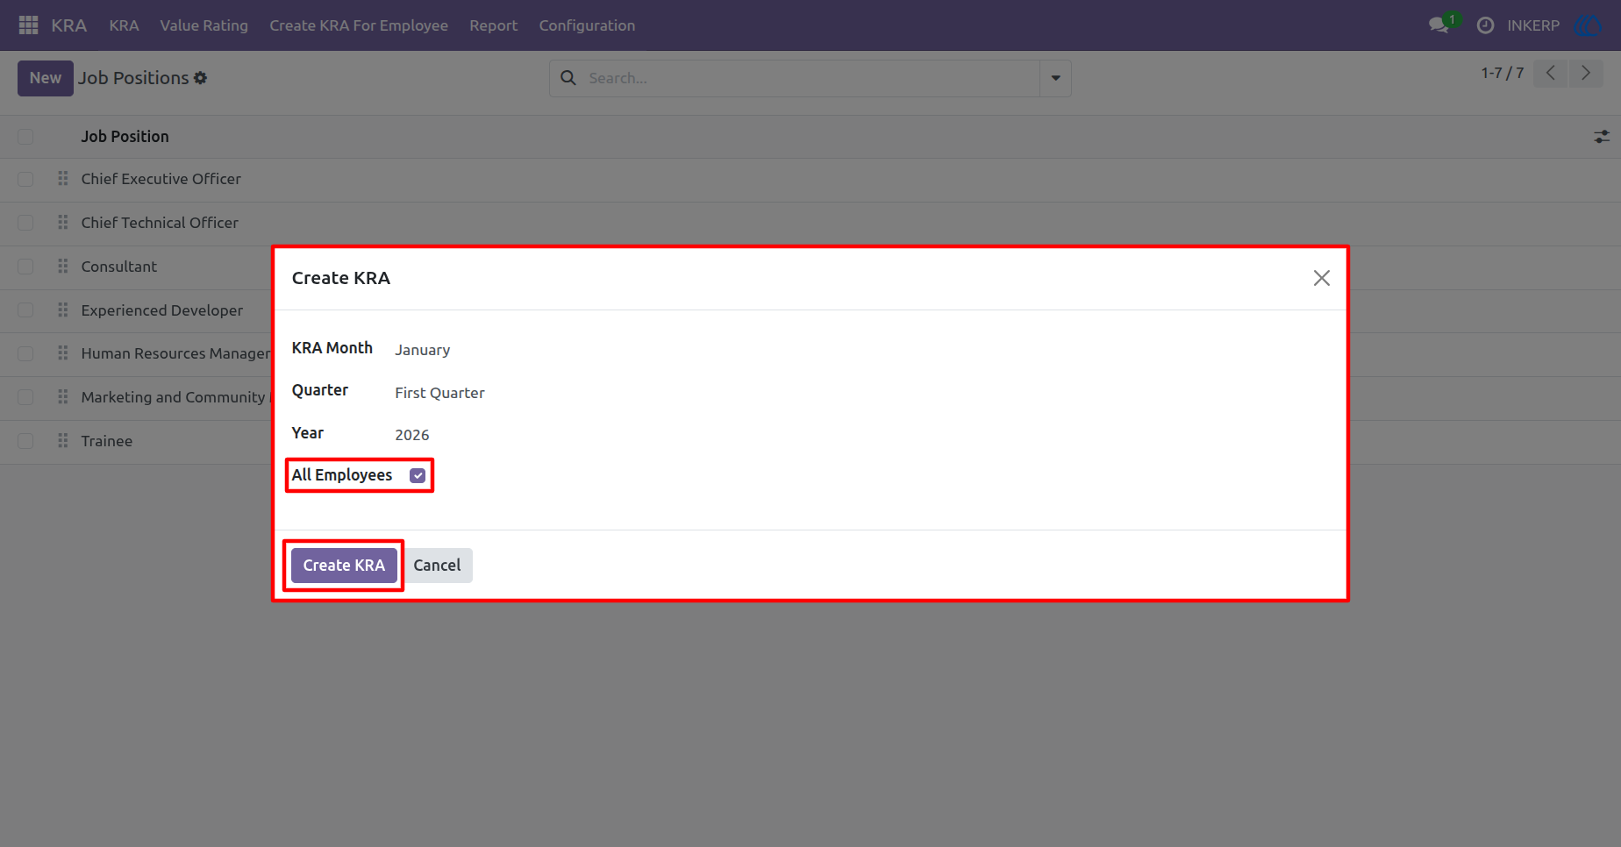Click the user avatar logo

(1589, 25)
